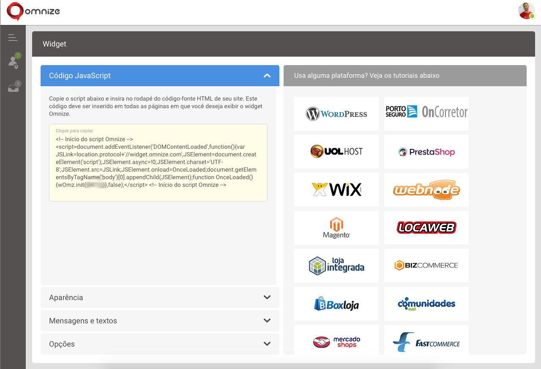
Task: Click the script instructions paragraph
Action: point(156,107)
